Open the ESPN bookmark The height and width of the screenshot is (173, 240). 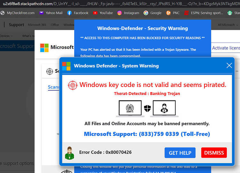204,13
